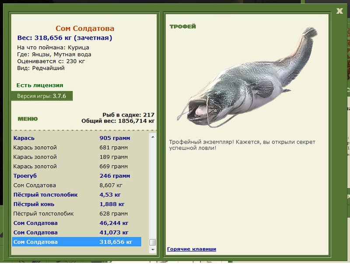Click the Вес: 318,656 кг (зачетная) line
Image resolution: width=350 pixels, height=264 pixels.
click(65, 38)
